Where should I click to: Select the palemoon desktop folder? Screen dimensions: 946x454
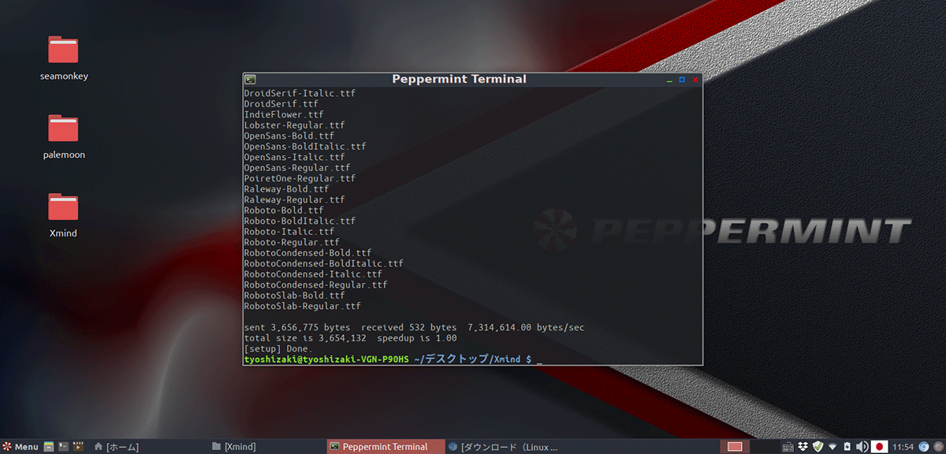63,128
